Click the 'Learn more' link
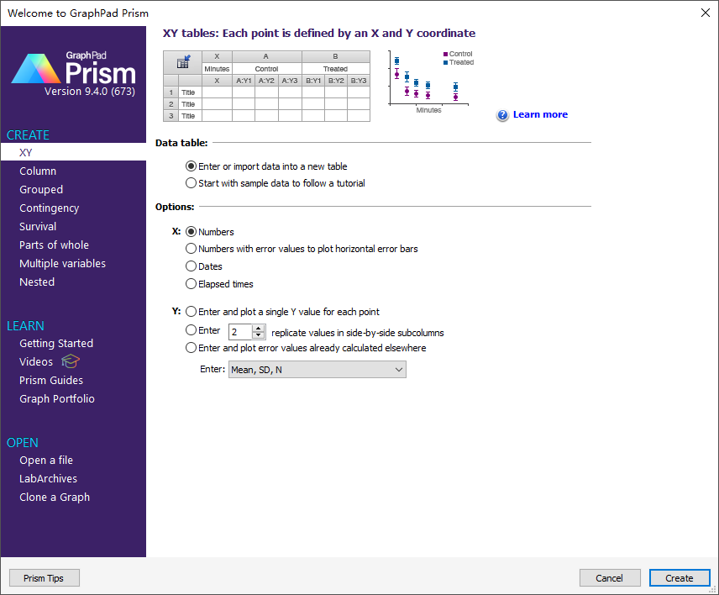719x595 pixels. pos(540,114)
